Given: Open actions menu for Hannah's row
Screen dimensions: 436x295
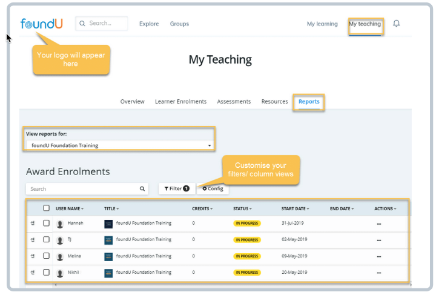Looking at the screenshot, I should [x=379, y=224].
